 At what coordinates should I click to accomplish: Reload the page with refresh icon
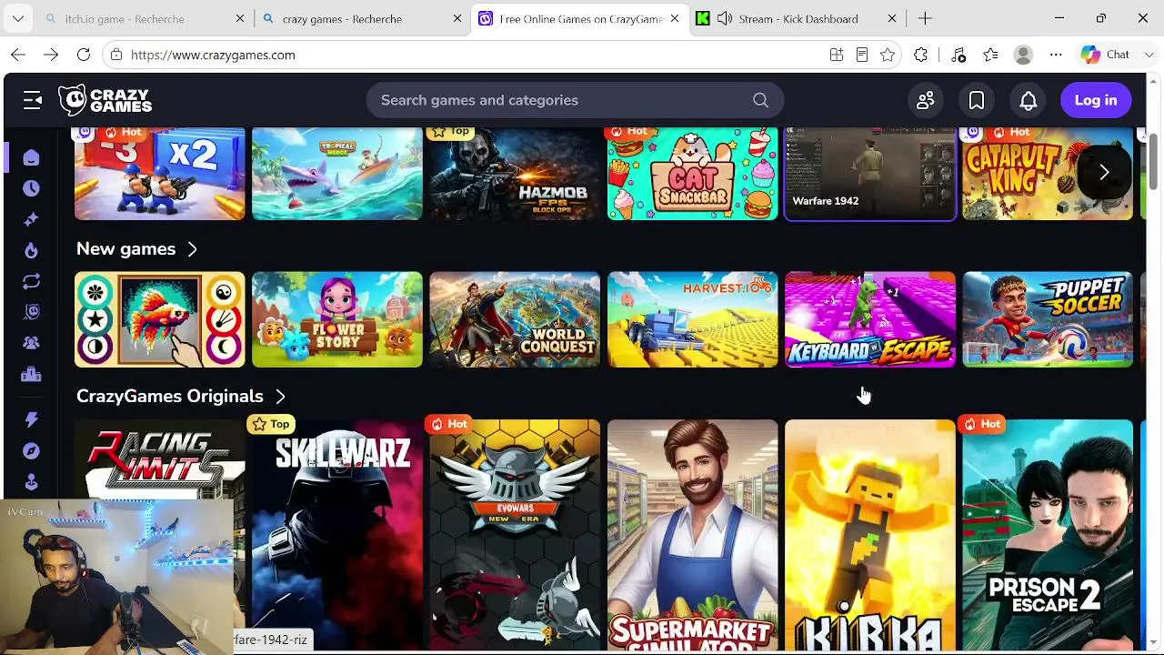tap(84, 55)
